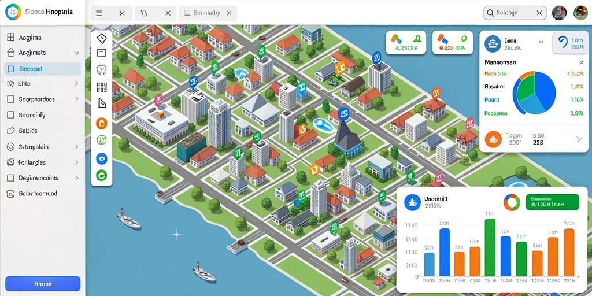Screen dimensions: 592x296
Task: Toggle the Sledscad checkbox in sidebar
Action: (11, 69)
